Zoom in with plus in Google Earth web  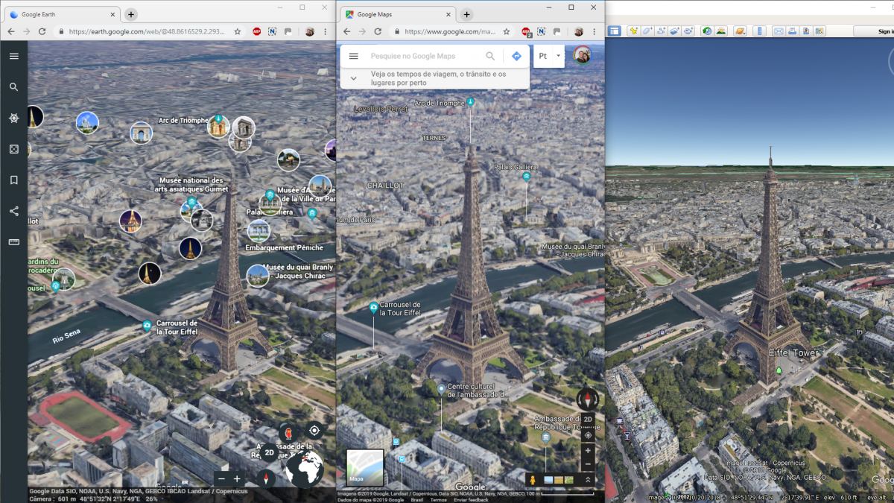pos(238,479)
